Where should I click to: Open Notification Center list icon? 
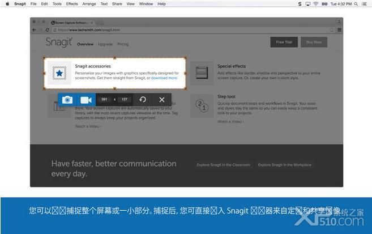364,4
